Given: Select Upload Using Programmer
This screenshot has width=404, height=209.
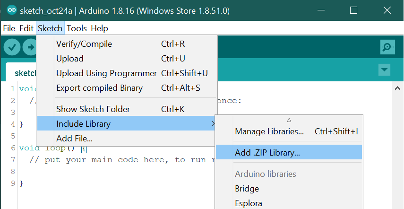Looking at the screenshot, I should tap(127, 73).
